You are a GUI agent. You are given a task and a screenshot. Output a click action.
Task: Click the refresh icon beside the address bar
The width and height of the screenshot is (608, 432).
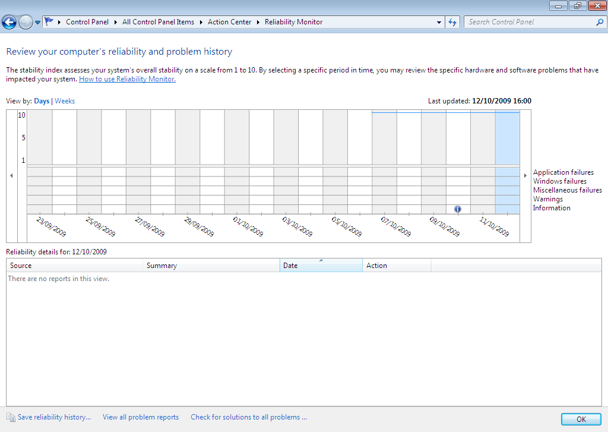coord(452,22)
